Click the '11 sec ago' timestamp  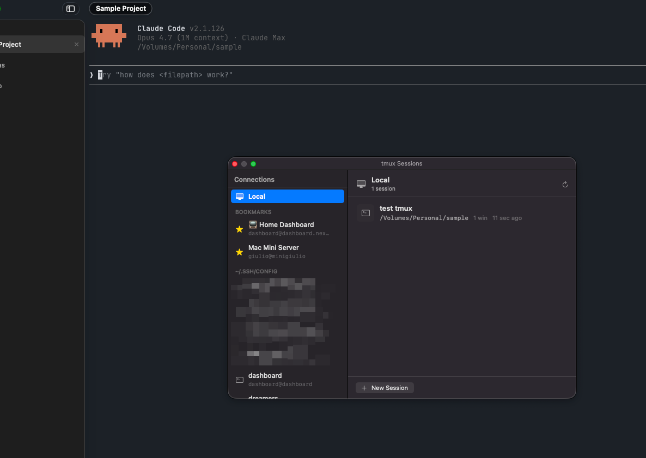[x=507, y=218]
